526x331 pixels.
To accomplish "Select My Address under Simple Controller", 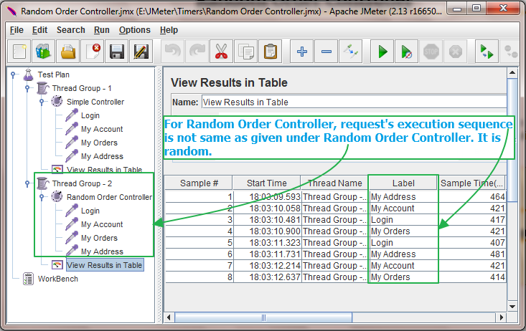I will click(x=102, y=156).
